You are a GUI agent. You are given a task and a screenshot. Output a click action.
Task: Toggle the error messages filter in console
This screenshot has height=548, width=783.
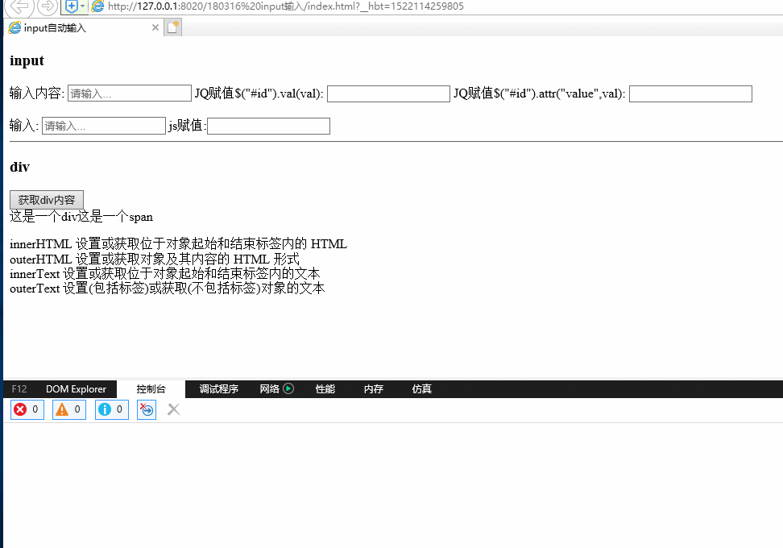26,409
